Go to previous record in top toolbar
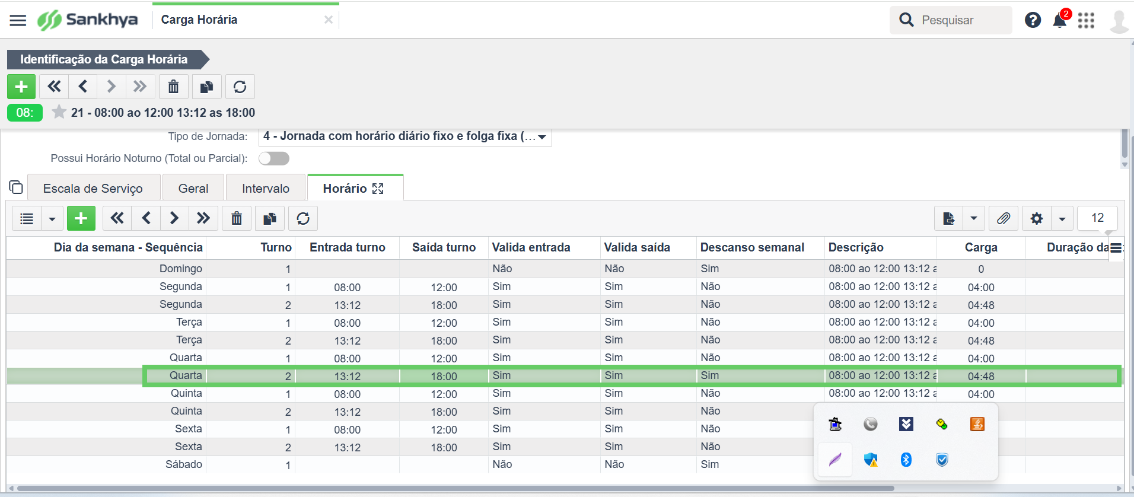 (x=83, y=87)
